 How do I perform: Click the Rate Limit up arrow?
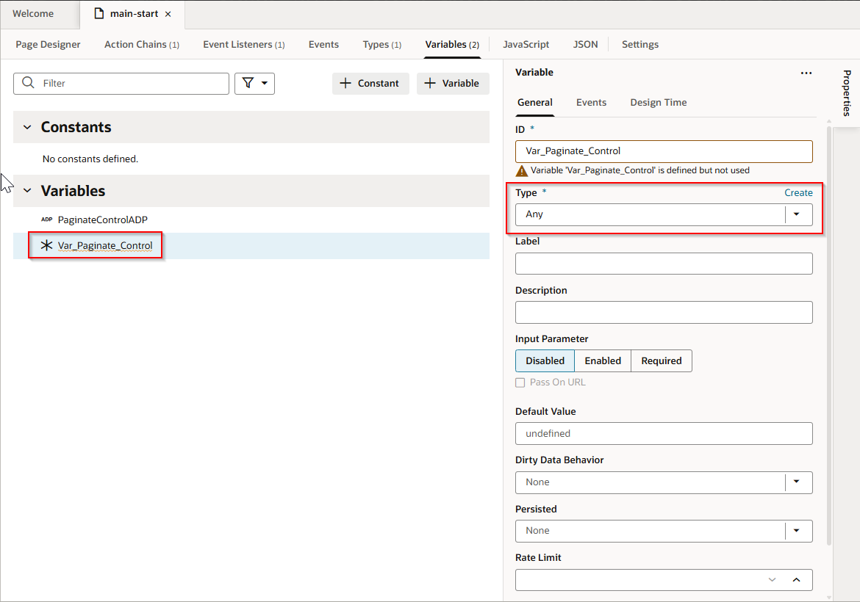(796, 580)
